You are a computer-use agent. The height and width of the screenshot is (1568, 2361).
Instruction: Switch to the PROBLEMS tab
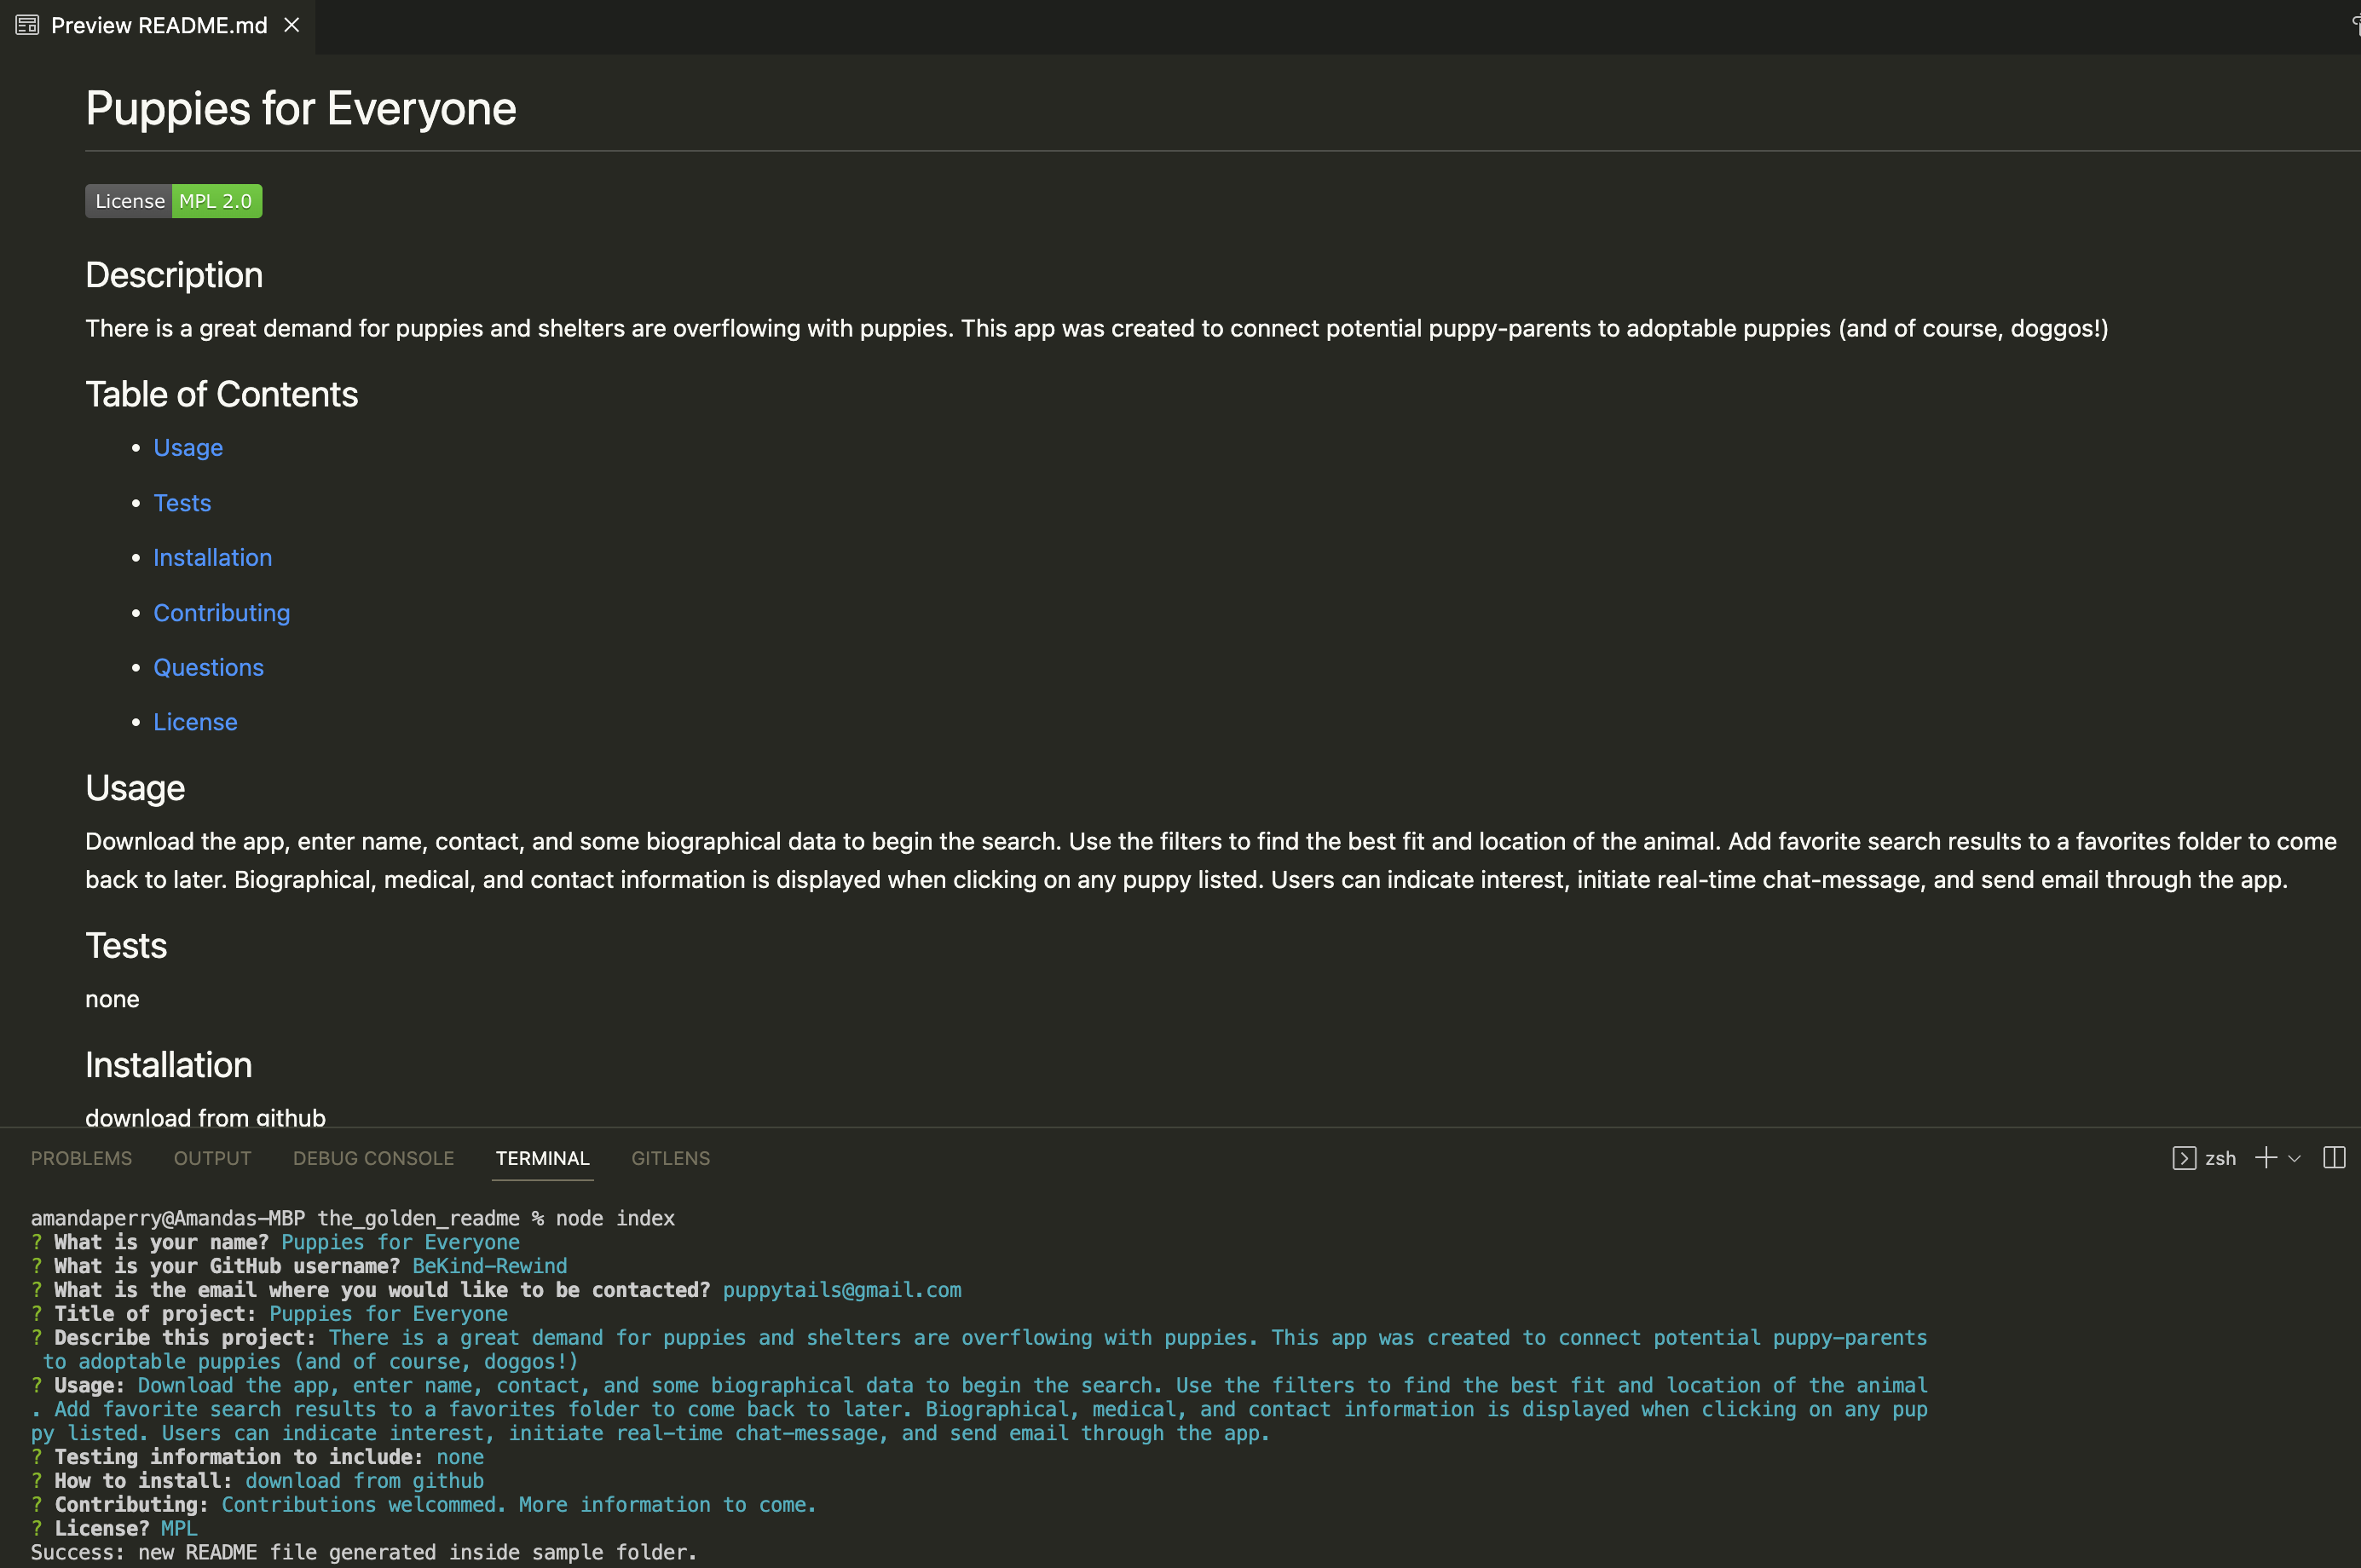coord(81,1158)
